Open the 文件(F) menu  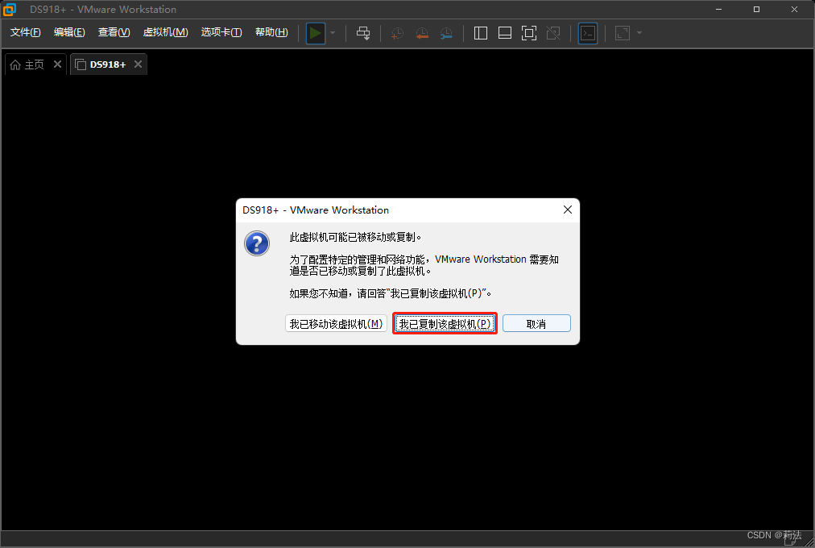pos(26,32)
